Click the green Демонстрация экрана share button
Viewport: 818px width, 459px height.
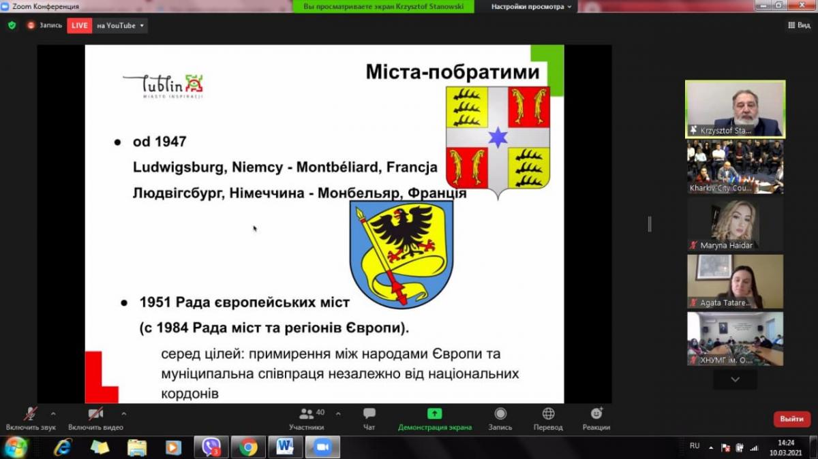coord(435,419)
